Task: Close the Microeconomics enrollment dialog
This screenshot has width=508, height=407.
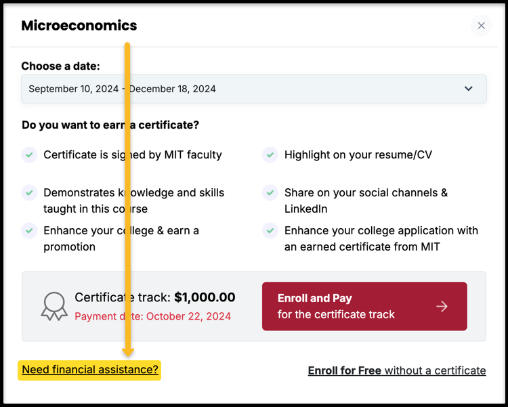Action: coord(481,26)
